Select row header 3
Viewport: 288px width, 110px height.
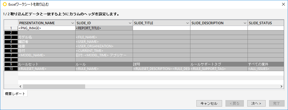pos(11,37)
